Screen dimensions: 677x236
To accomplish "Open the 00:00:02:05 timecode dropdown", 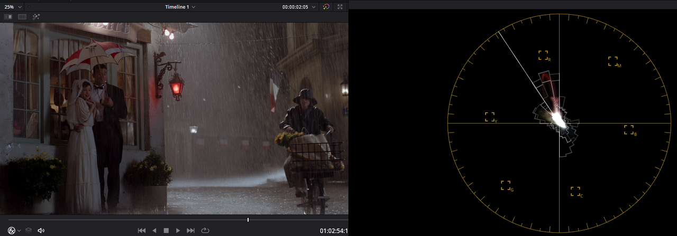I will coord(299,7).
